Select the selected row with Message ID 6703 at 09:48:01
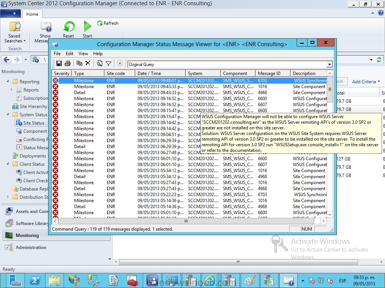Image resolution: width=385 pixels, height=288 pixels. coord(189,81)
